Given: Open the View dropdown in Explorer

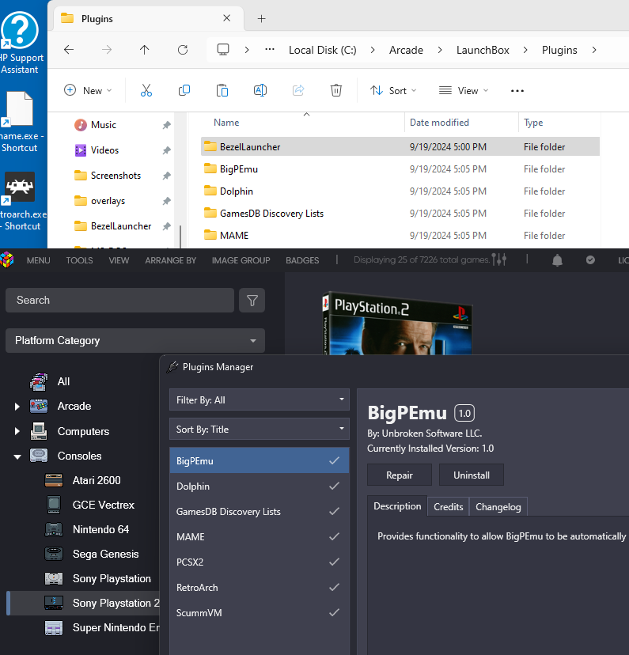Looking at the screenshot, I should (x=463, y=90).
